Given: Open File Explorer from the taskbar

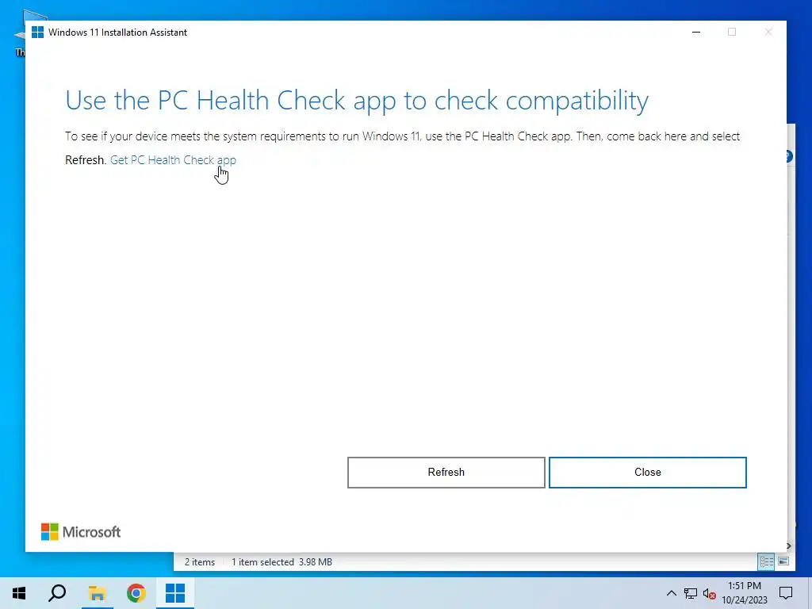Looking at the screenshot, I should coord(97,593).
